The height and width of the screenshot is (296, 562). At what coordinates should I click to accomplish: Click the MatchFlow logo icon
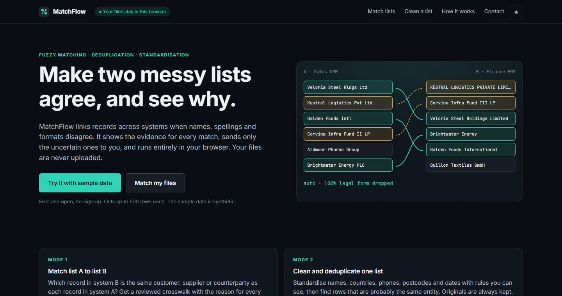click(x=44, y=12)
